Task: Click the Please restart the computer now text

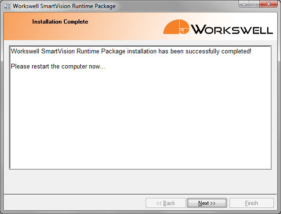Action: point(58,67)
